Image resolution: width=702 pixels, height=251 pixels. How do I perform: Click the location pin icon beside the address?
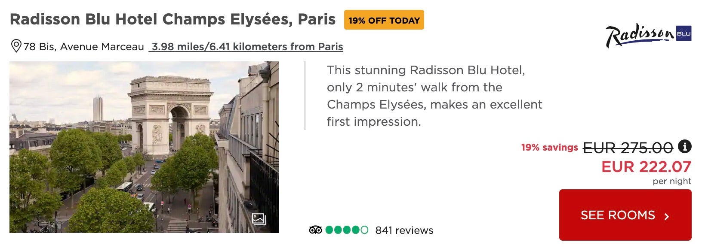tap(16, 46)
